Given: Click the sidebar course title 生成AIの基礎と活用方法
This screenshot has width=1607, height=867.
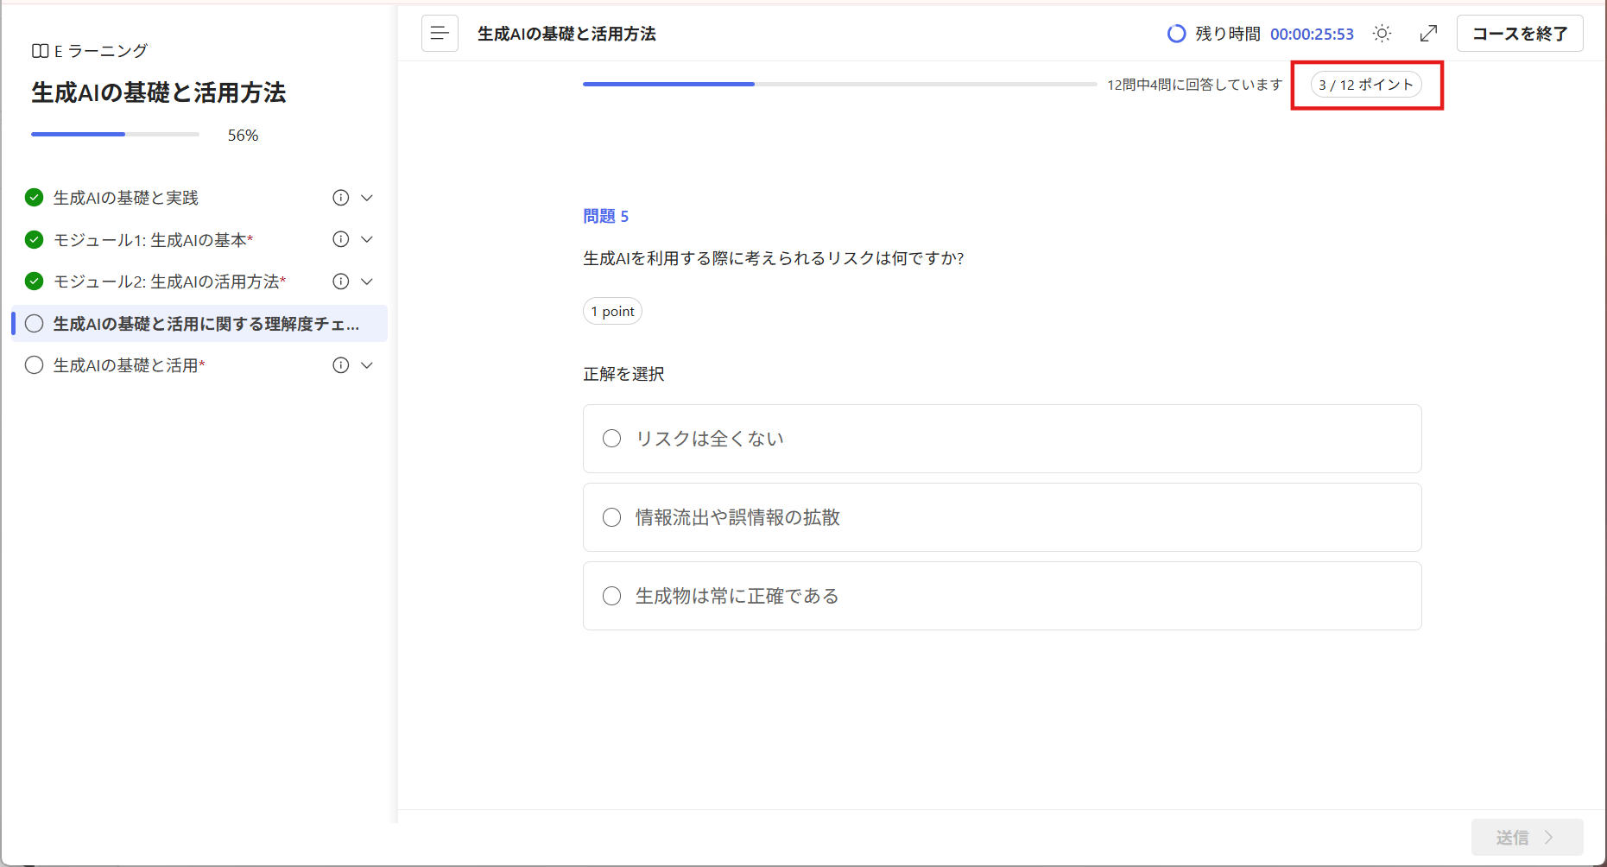Looking at the screenshot, I should pyautogui.click(x=159, y=92).
